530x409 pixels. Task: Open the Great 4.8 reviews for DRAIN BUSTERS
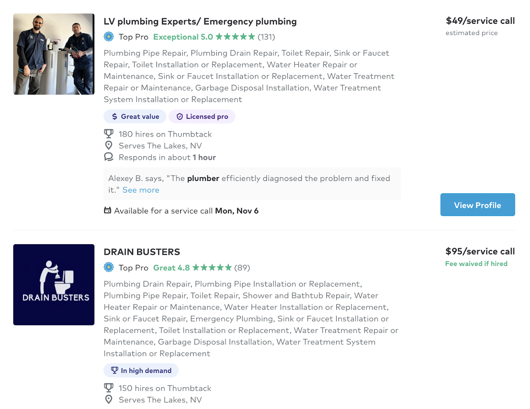(172, 267)
